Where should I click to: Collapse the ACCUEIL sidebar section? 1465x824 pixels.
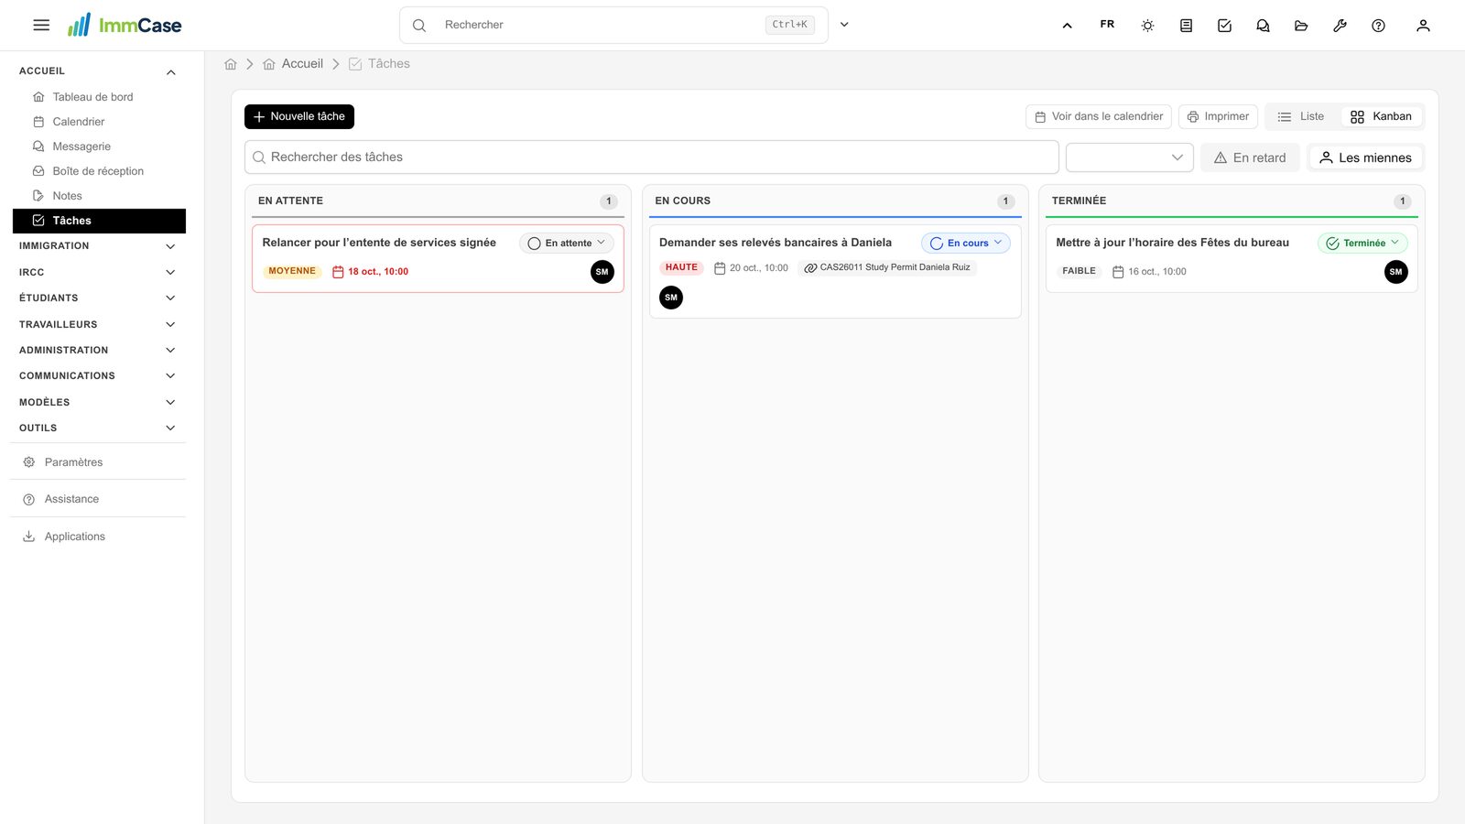pyautogui.click(x=98, y=71)
